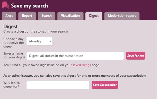The height and width of the screenshot is (99, 157).
Task: Open the Moderation report tab
Action: [x=122, y=16]
